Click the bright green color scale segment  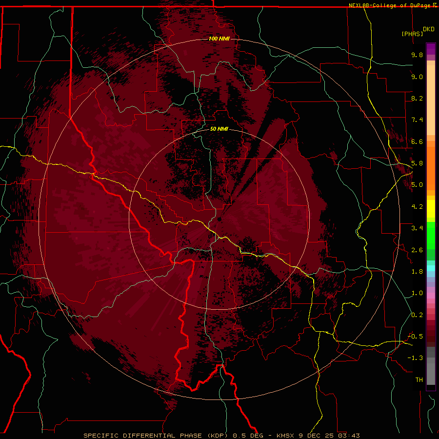click(431, 235)
